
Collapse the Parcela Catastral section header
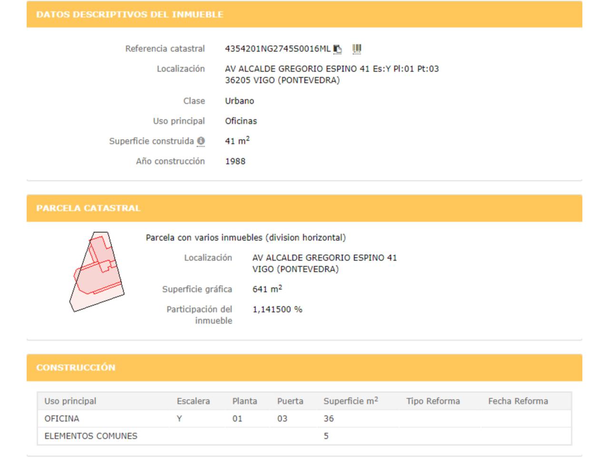coord(88,208)
